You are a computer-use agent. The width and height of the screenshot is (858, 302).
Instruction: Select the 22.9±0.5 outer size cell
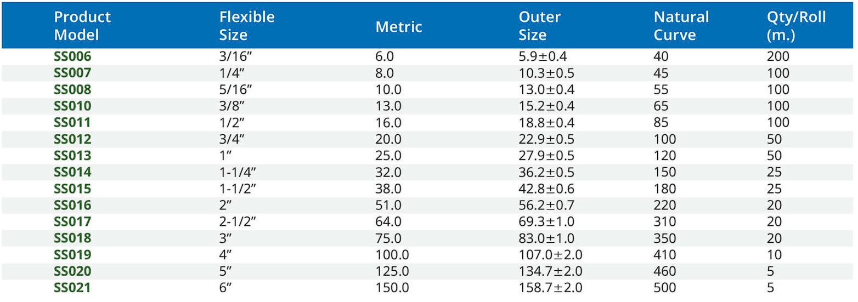point(546,139)
